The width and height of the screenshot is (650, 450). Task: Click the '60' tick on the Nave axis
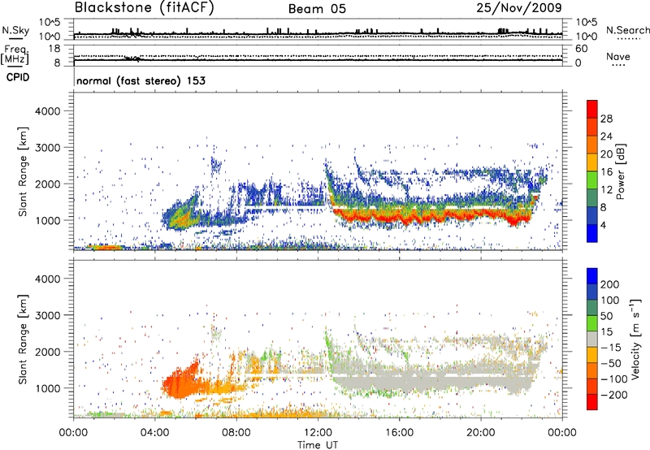coord(581,49)
